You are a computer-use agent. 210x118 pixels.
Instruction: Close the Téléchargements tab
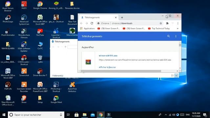(116, 17)
